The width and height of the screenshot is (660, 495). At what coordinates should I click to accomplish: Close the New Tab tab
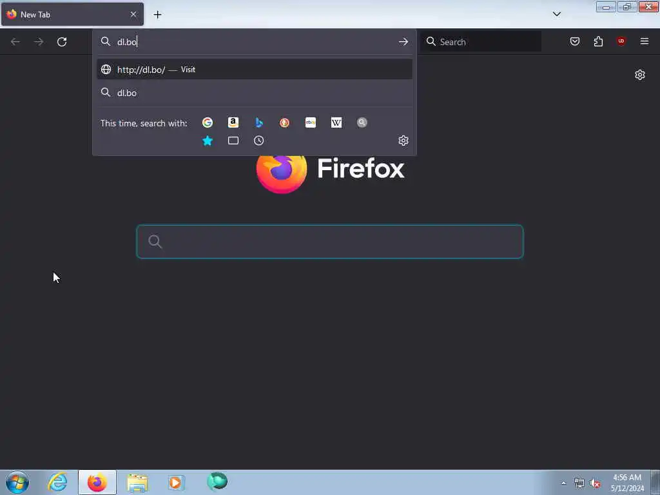pyautogui.click(x=133, y=14)
